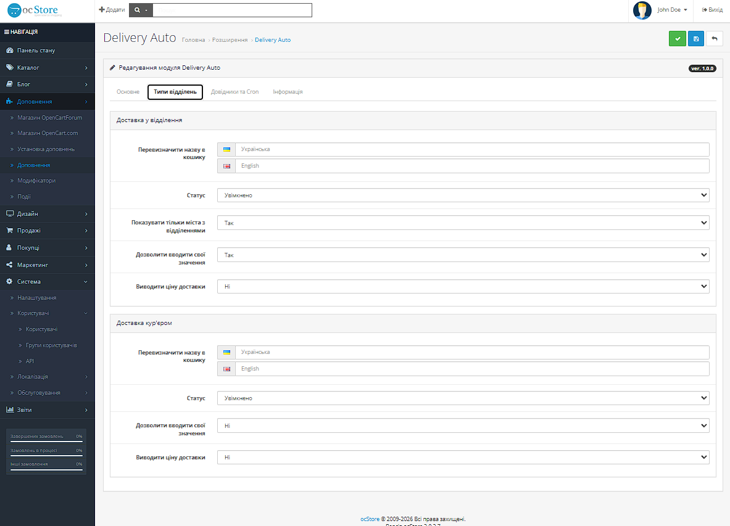
Task: Click the Покупці person icon
Action: point(9,247)
